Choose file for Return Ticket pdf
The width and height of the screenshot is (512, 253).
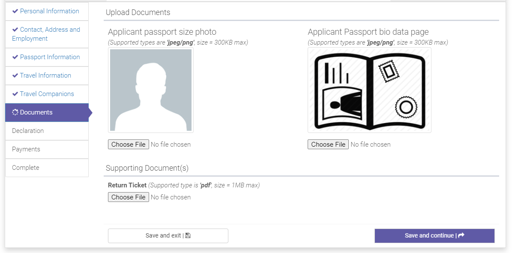[129, 197]
